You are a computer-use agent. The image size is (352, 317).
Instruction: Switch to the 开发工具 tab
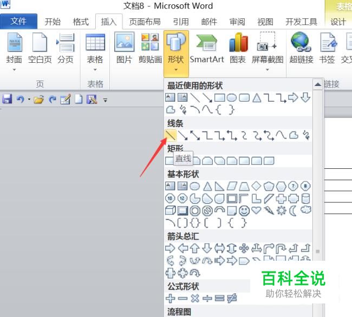tap(301, 22)
